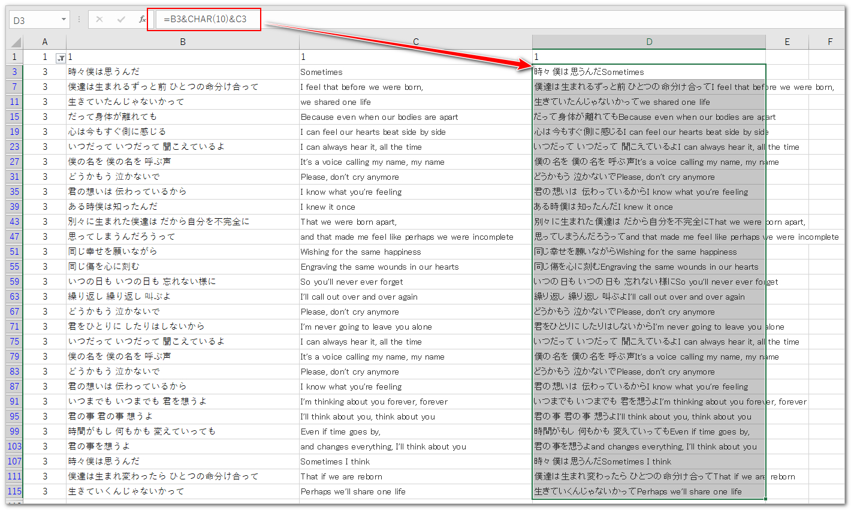Select row header 63
The width and height of the screenshot is (851, 510).
(x=15, y=297)
